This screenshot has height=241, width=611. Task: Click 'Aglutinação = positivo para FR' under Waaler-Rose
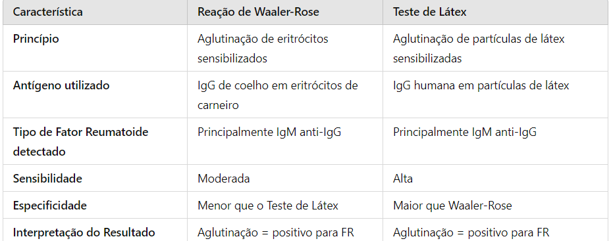[x=275, y=232]
